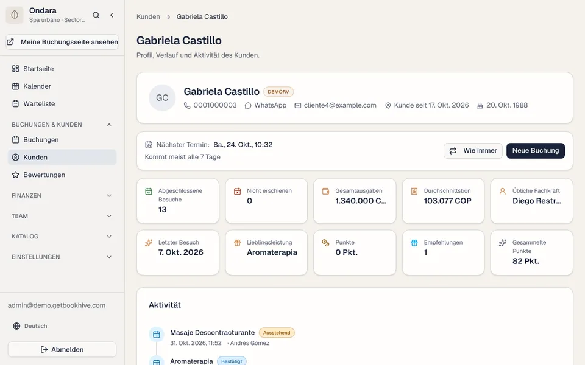Click the Durchschnittsbon 103.077 COP card
This screenshot has width=585, height=365.
click(443, 201)
